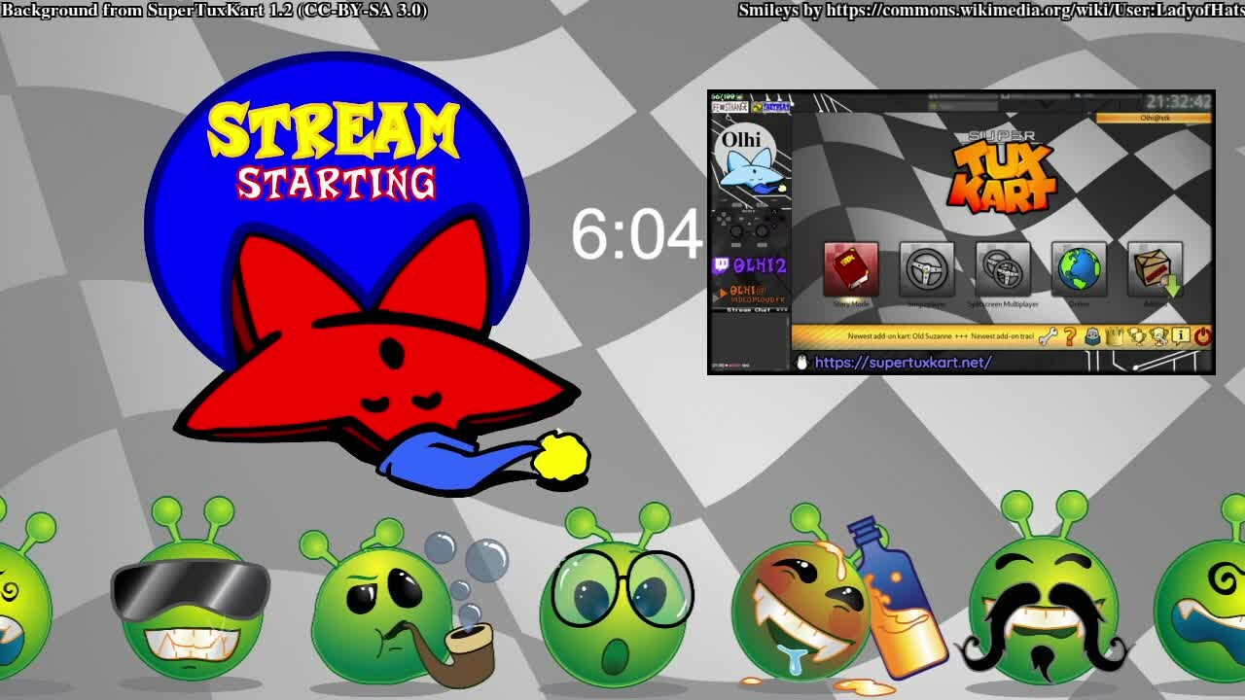The image size is (1245, 700).
Task: Click the Olhi@stk user account button
Action: point(1154,118)
